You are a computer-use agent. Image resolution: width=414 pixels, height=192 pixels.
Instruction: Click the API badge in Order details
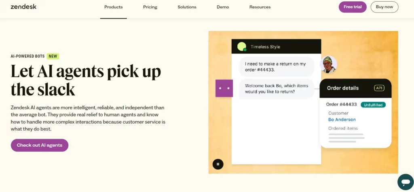[x=379, y=88]
